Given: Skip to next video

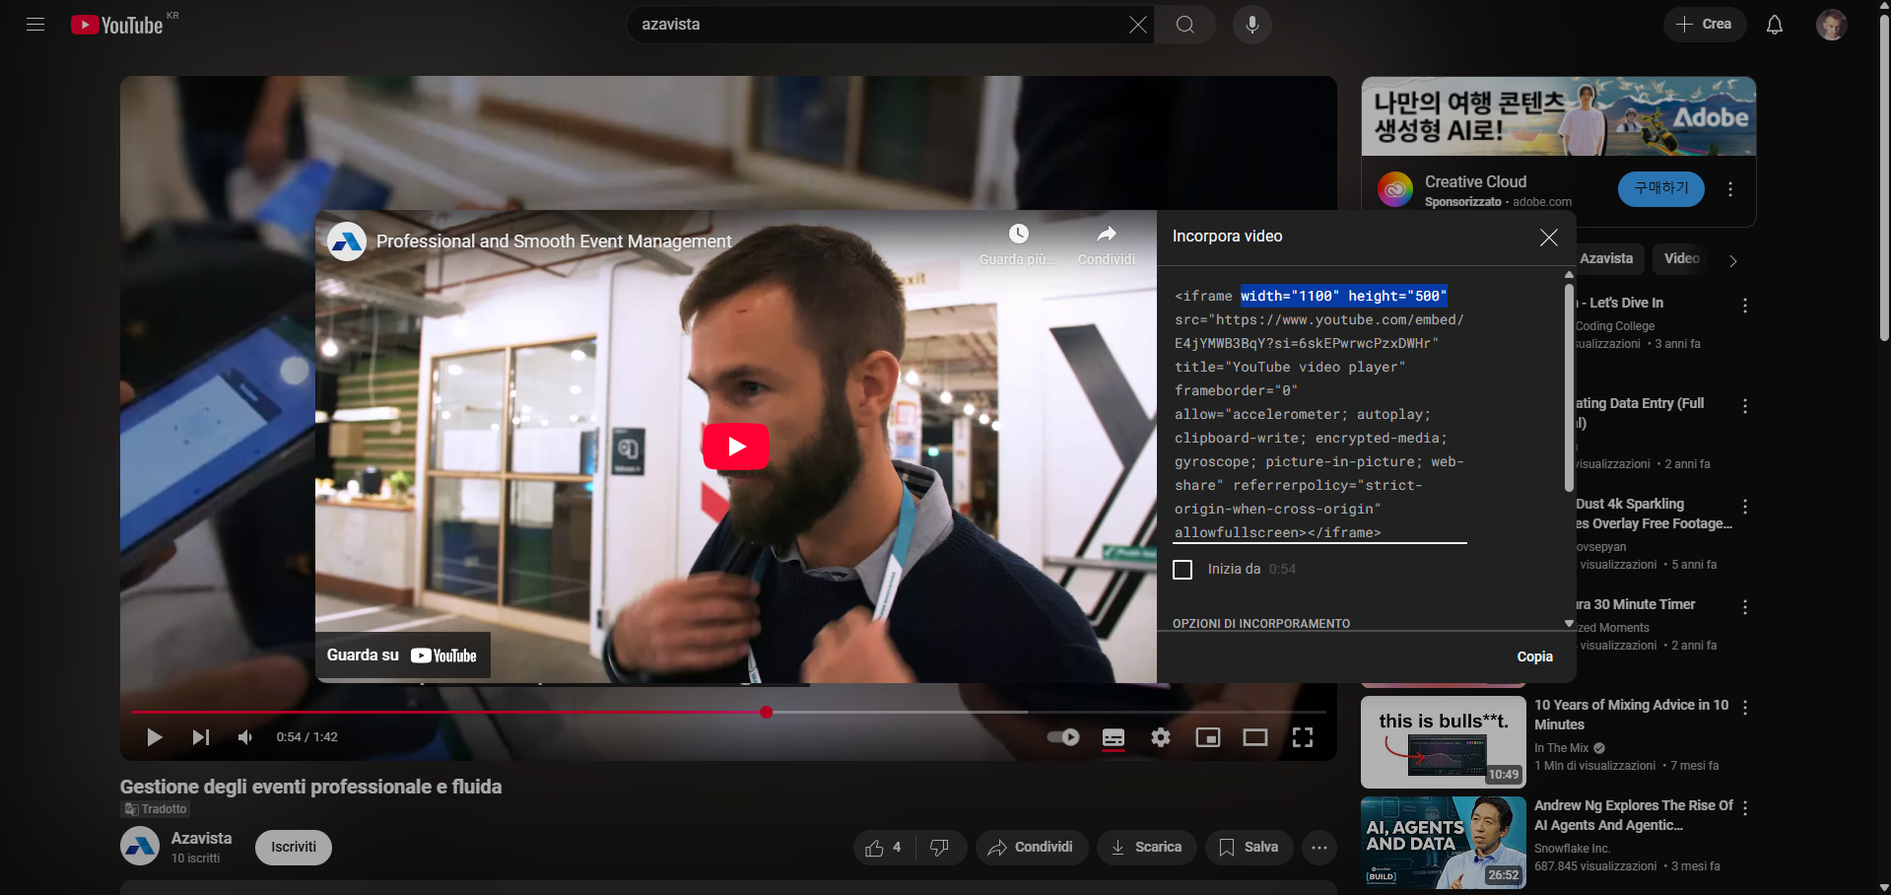Looking at the screenshot, I should pyautogui.click(x=200, y=737).
